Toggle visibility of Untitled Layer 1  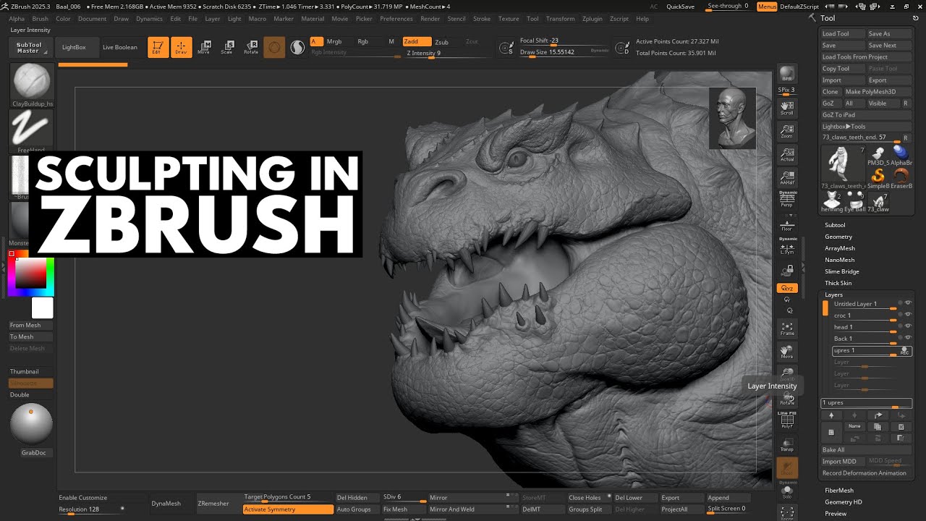pos(908,303)
